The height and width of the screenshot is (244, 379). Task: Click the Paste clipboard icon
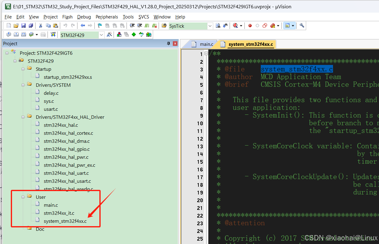(x=56, y=26)
